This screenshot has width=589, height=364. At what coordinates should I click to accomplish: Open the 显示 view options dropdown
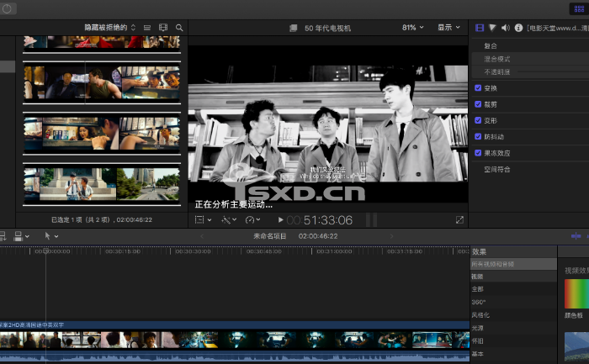pos(448,28)
